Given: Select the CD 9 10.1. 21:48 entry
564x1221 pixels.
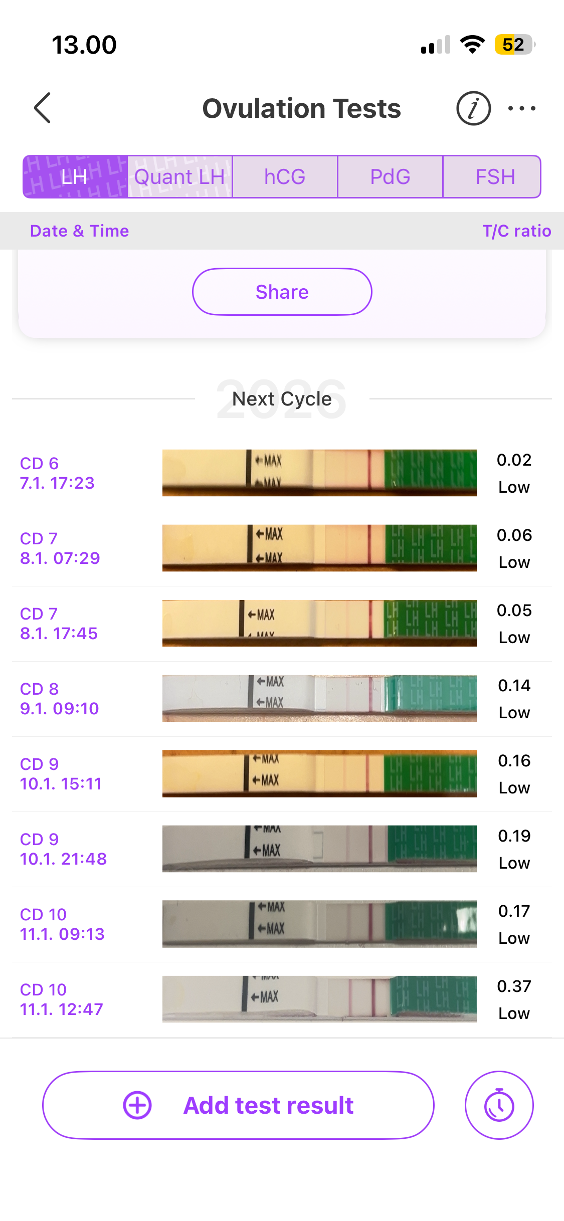Looking at the screenshot, I should point(63,849).
